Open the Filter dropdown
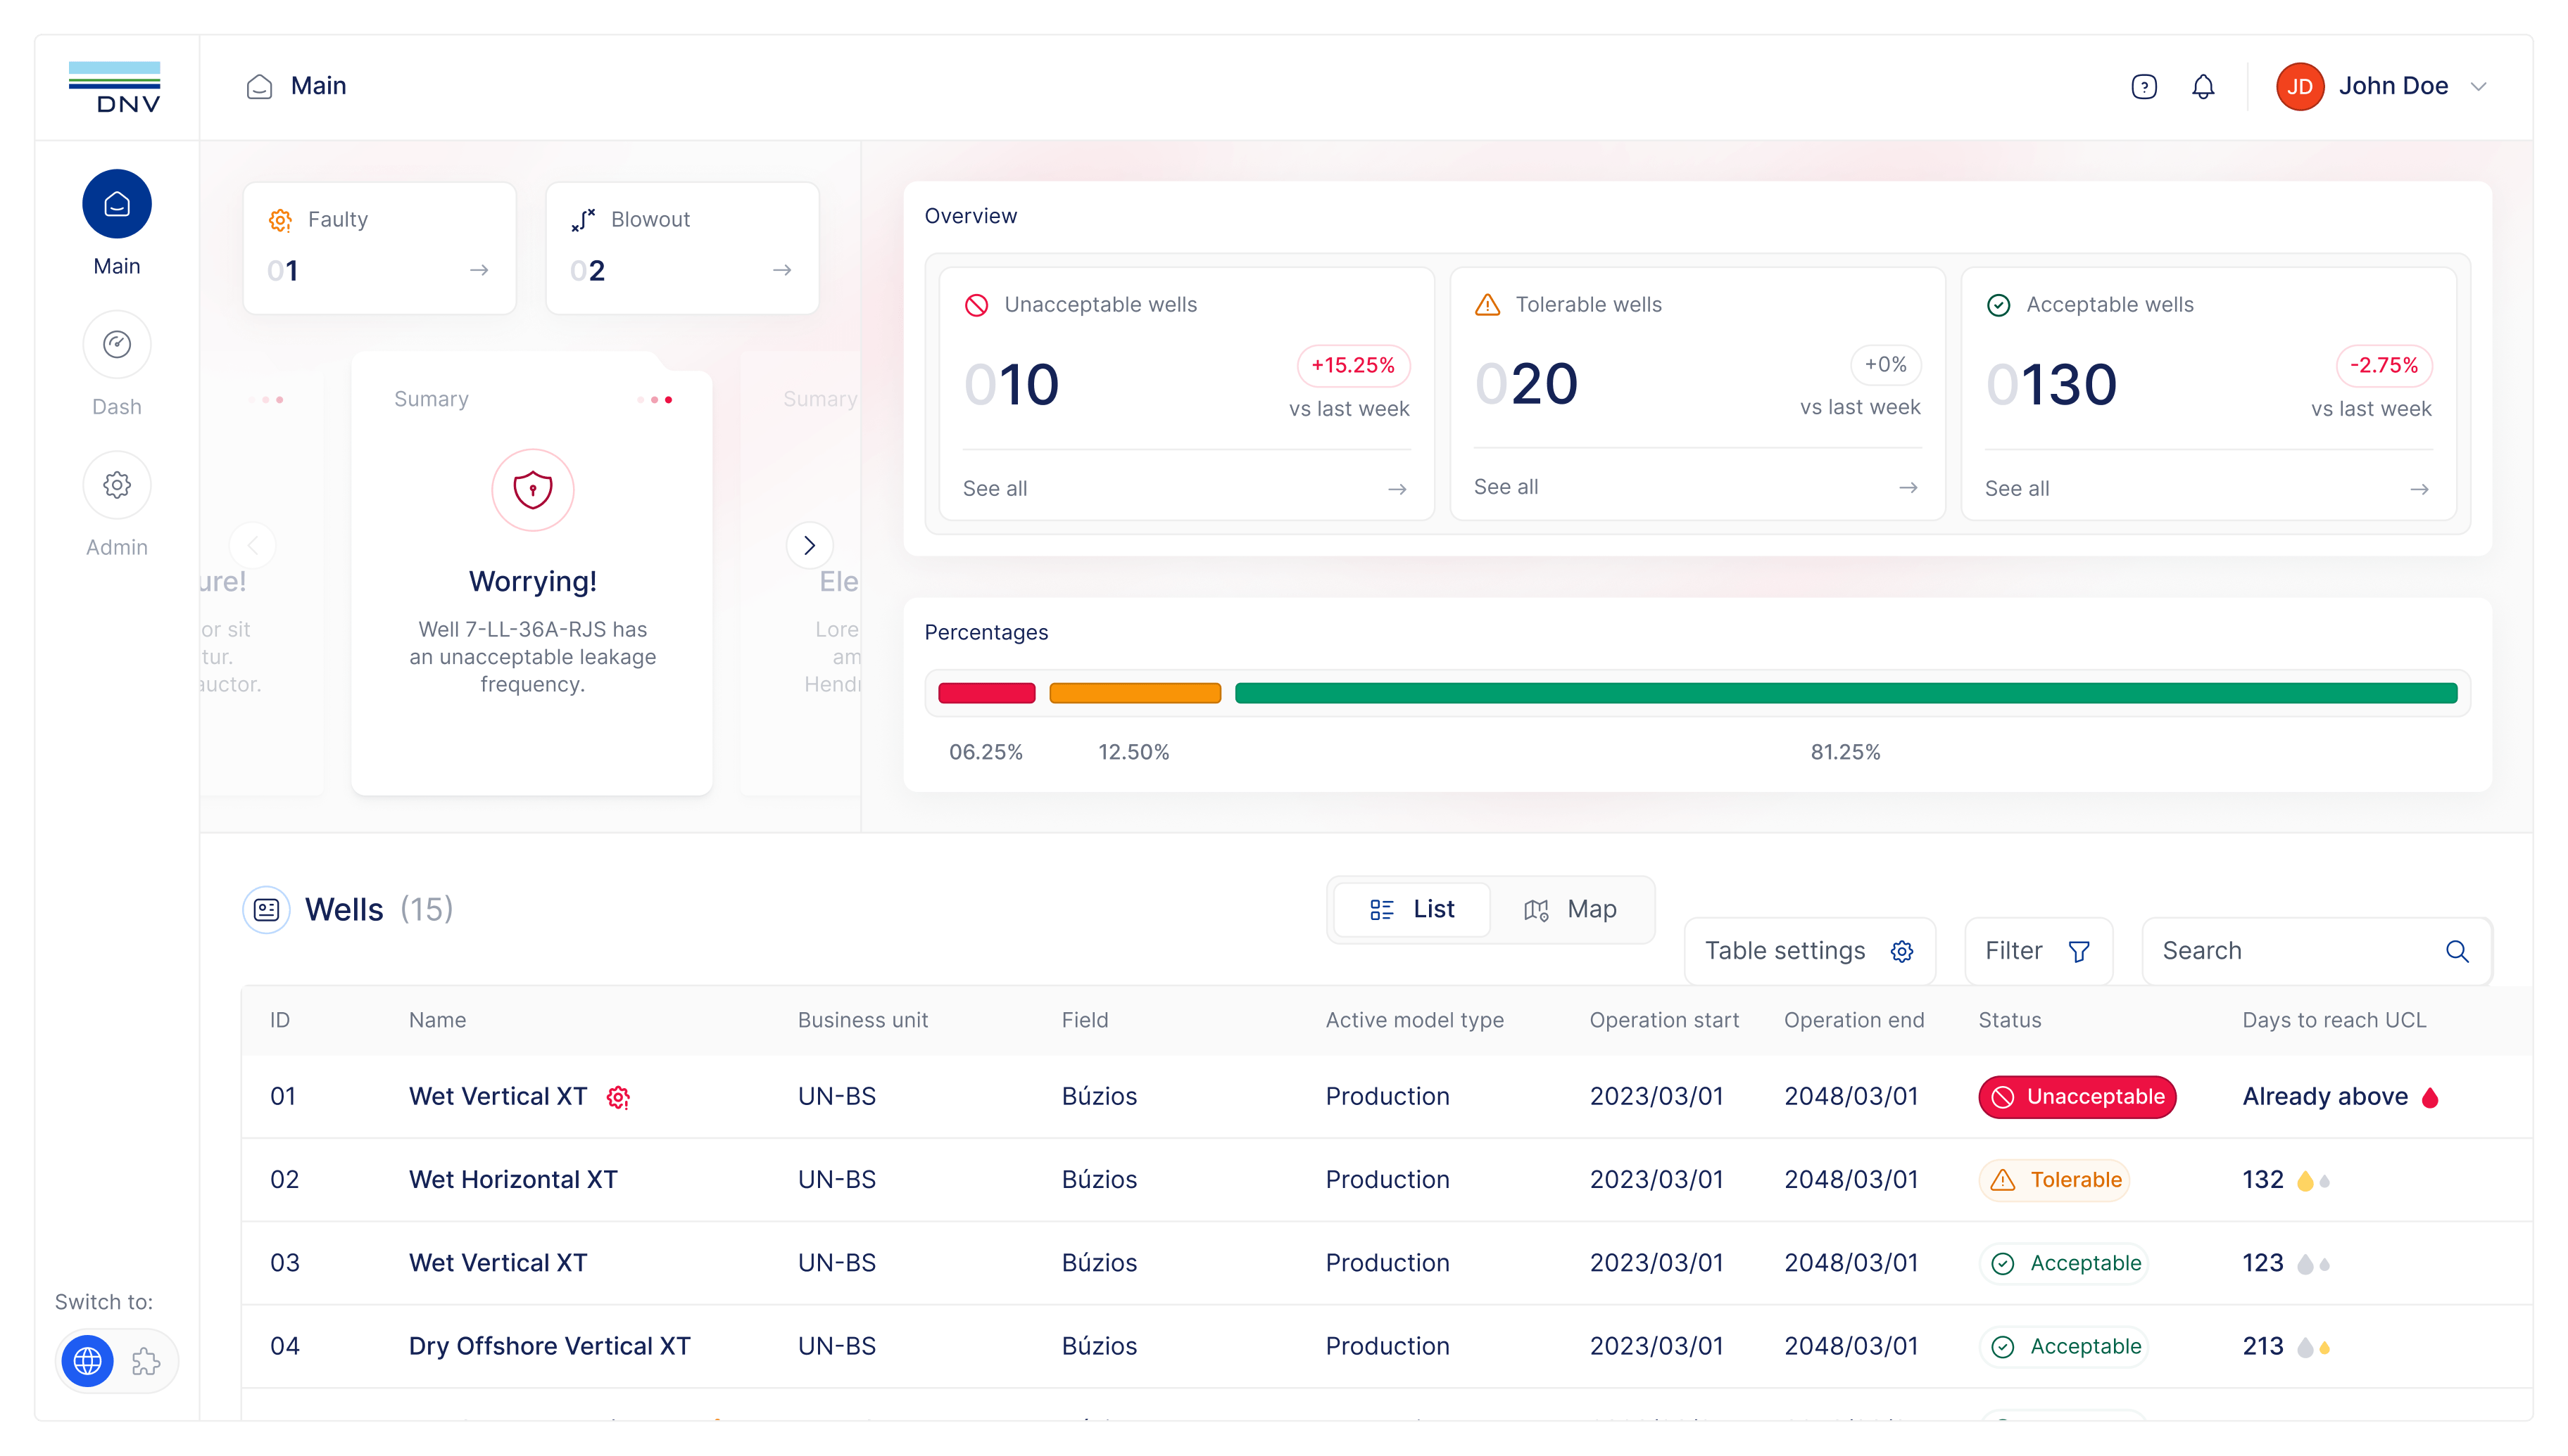 coord(2038,951)
